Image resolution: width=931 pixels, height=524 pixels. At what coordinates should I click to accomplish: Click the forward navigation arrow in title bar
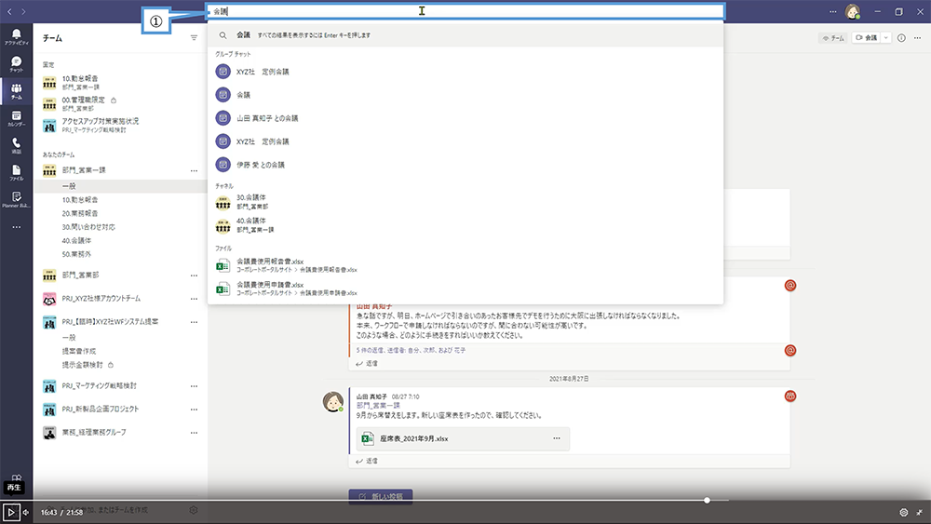(23, 11)
